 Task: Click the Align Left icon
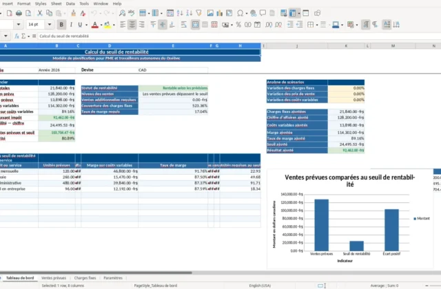(x=123, y=25)
